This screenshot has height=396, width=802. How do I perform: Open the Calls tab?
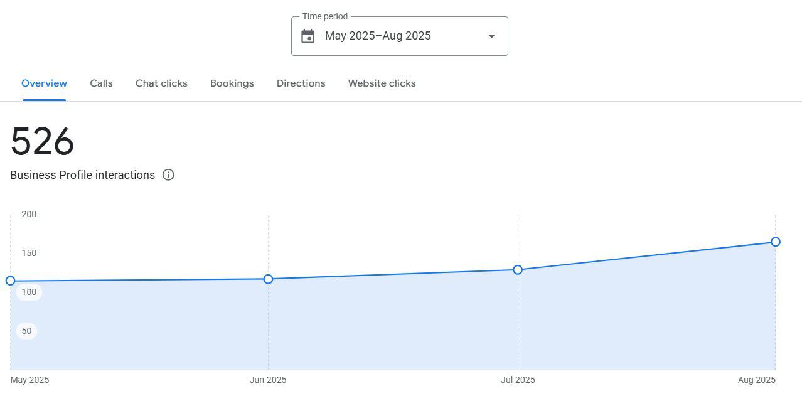click(101, 83)
